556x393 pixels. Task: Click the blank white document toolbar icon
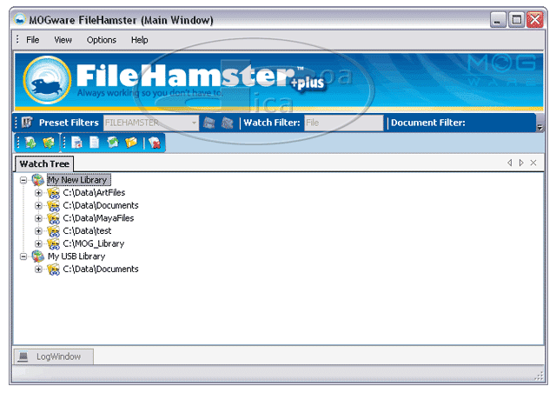[x=95, y=143]
